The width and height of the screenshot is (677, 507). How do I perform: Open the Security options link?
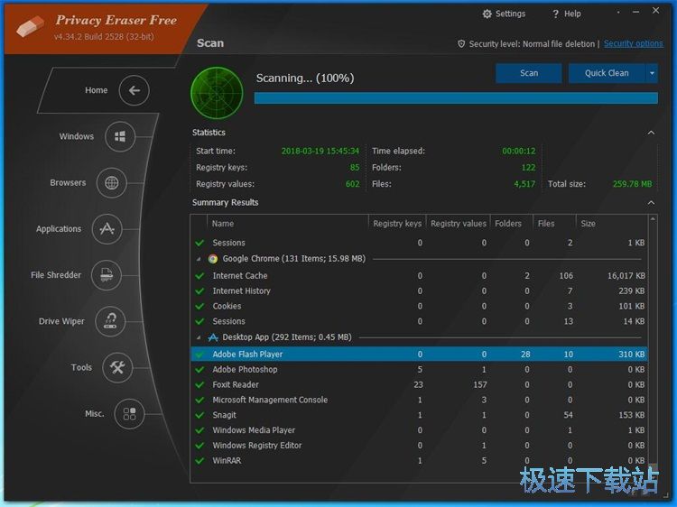633,43
